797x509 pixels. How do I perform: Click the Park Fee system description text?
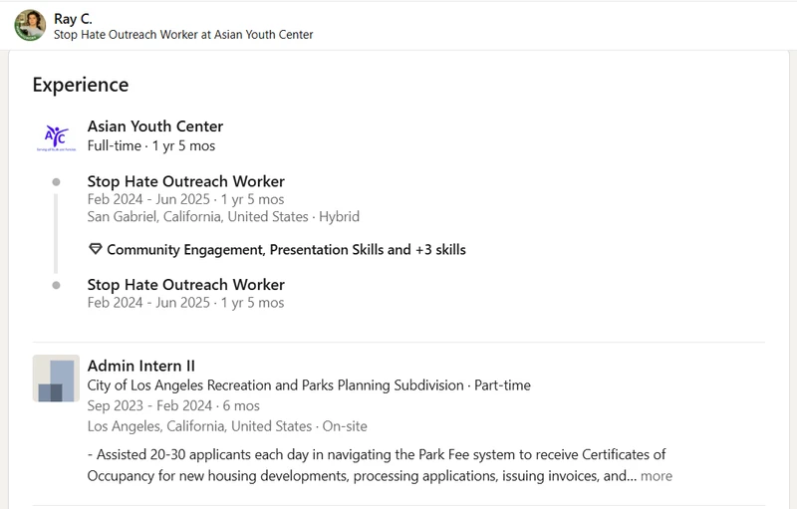coord(380,465)
